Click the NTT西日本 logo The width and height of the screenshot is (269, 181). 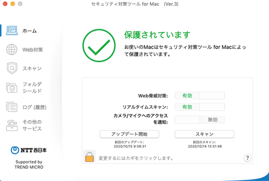point(28,150)
